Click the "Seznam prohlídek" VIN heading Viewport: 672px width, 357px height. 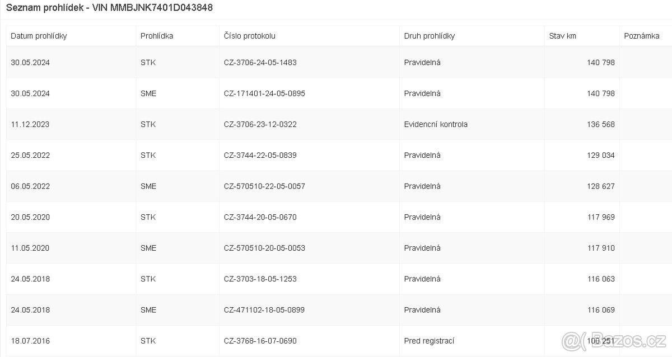pos(109,8)
